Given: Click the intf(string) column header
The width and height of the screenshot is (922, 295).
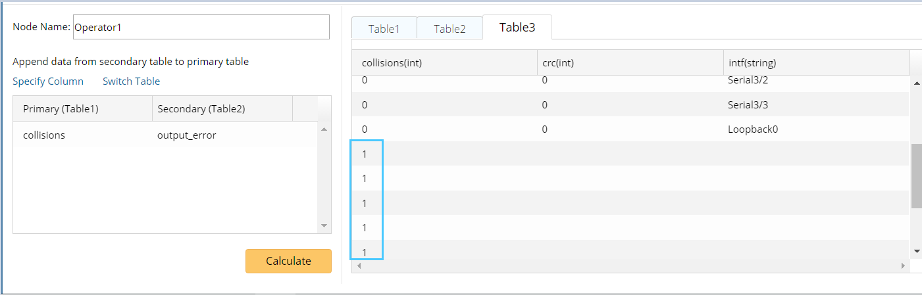Looking at the screenshot, I should click(x=752, y=63).
